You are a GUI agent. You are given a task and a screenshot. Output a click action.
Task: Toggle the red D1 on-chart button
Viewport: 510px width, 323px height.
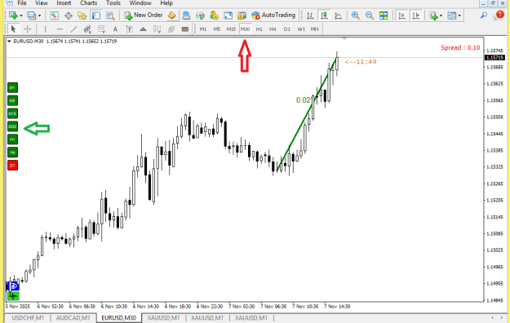click(x=13, y=166)
